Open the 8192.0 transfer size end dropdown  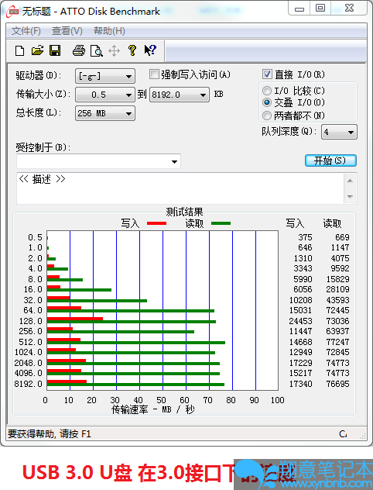(180, 95)
